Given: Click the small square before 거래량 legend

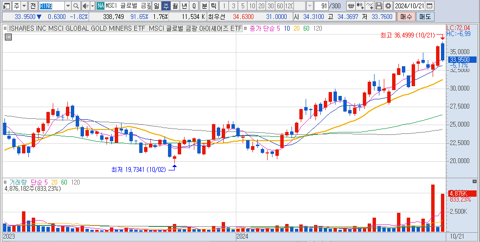Looking at the screenshot, I should coord(5,182).
